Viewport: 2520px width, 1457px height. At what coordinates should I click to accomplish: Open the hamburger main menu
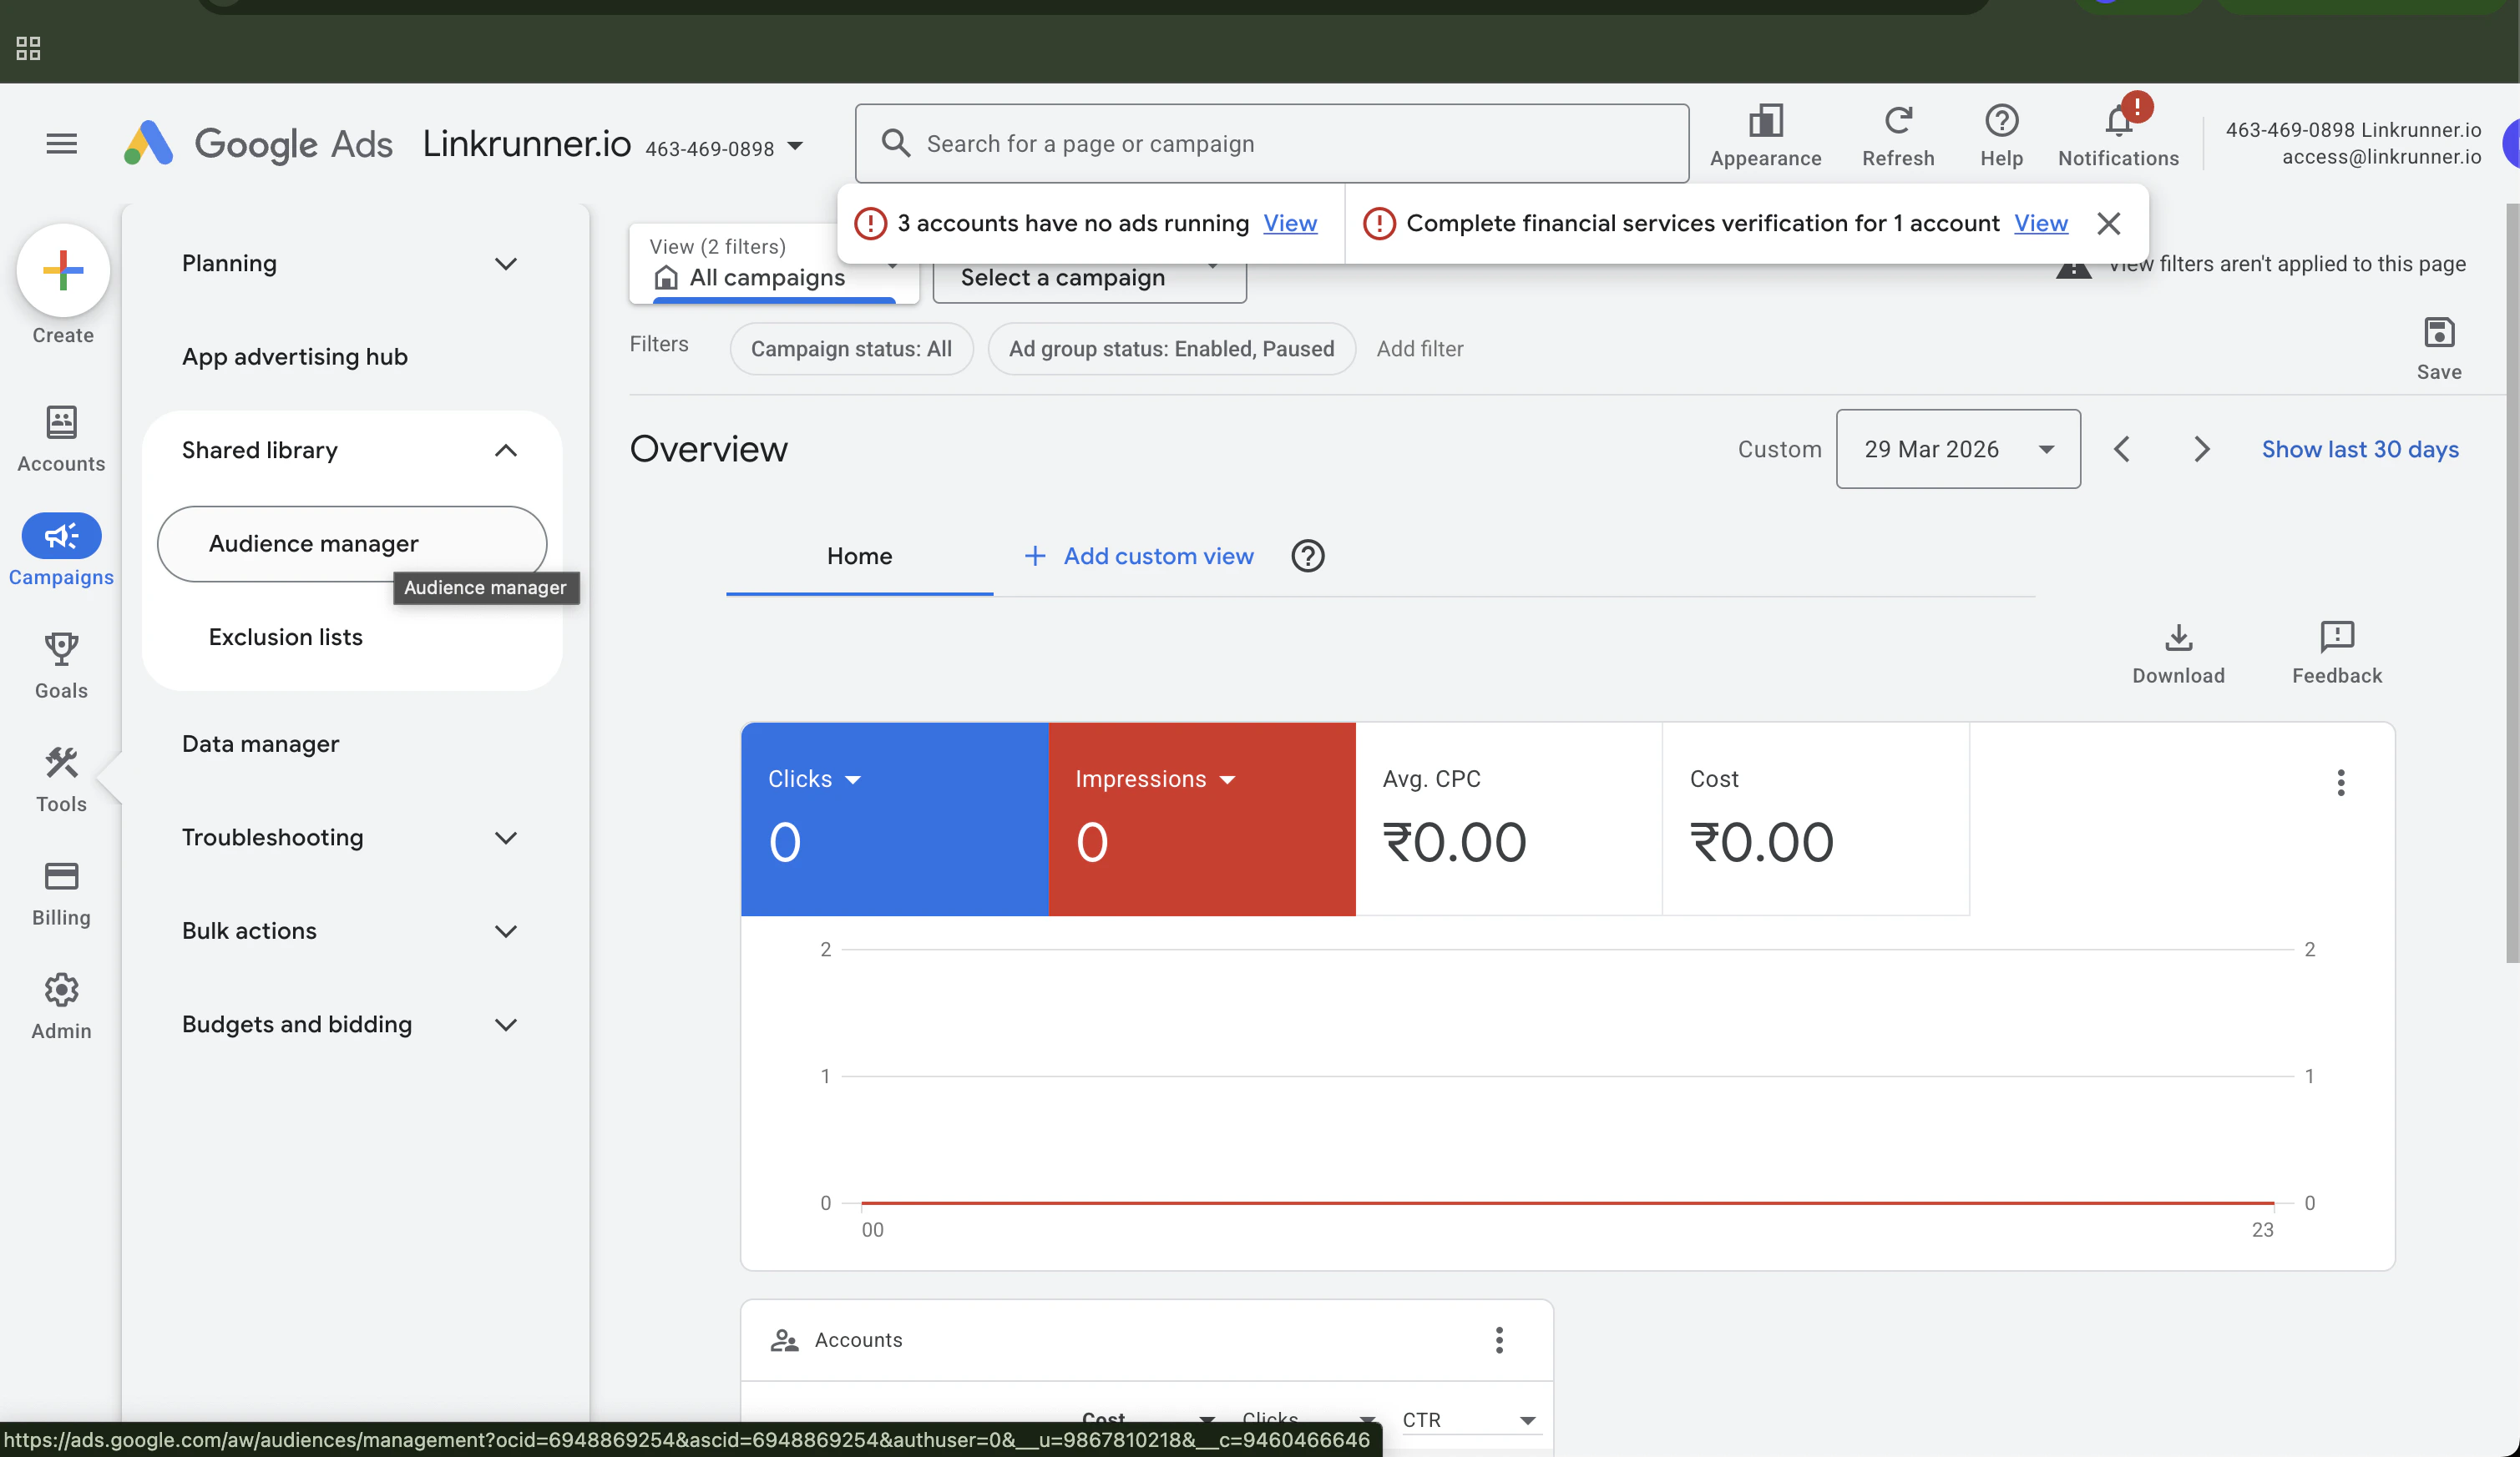(x=61, y=144)
